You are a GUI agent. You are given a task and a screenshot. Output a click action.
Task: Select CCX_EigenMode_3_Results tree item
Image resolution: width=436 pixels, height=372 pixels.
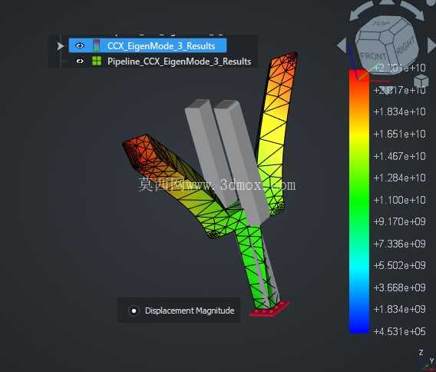coord(147,45)
